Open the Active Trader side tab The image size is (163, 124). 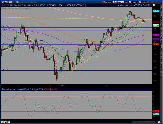click(x=161, y=25)
